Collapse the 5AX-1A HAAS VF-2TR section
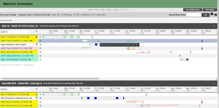The image size is (219, 108). point(214,26)
